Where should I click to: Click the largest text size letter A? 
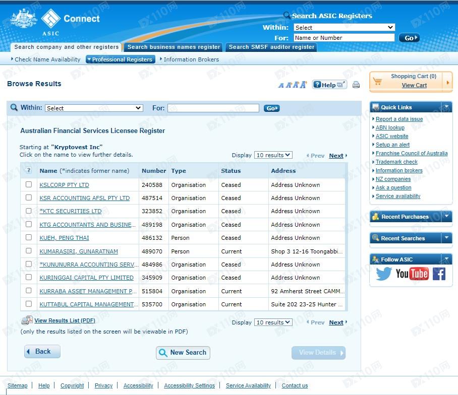pyautogui.click(x=303, y=85)
